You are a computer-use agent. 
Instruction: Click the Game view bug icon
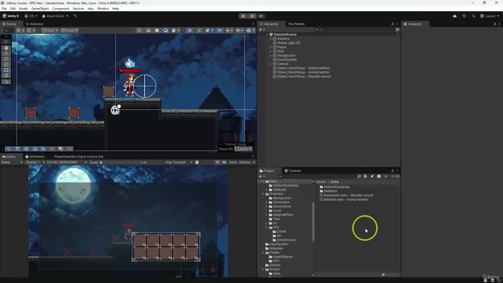click(x=197, y=162)
